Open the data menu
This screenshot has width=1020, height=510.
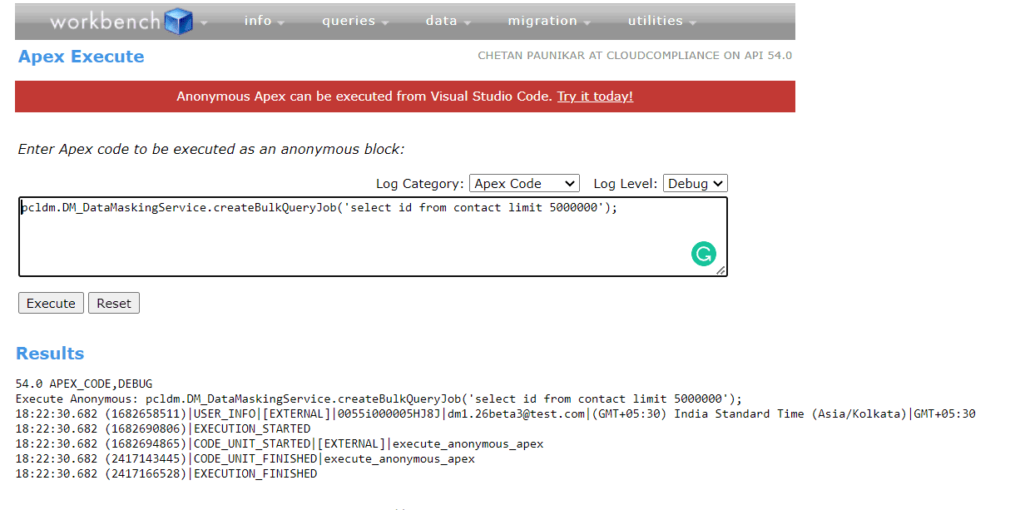pos(448,21)
